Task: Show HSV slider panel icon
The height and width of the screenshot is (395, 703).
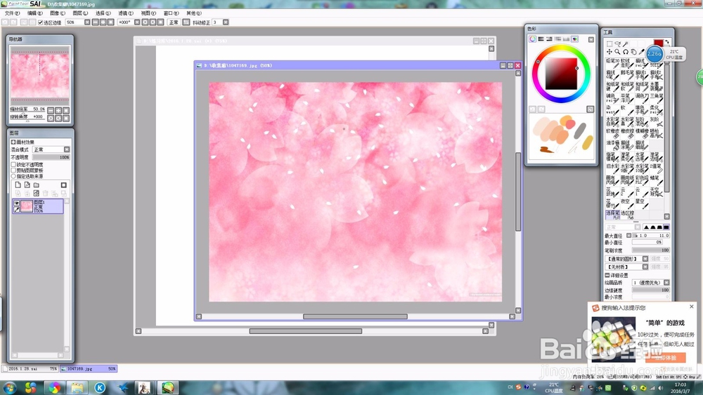Action: [549, 39]
